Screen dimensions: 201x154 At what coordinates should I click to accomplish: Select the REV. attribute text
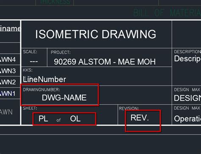point(140,118)
